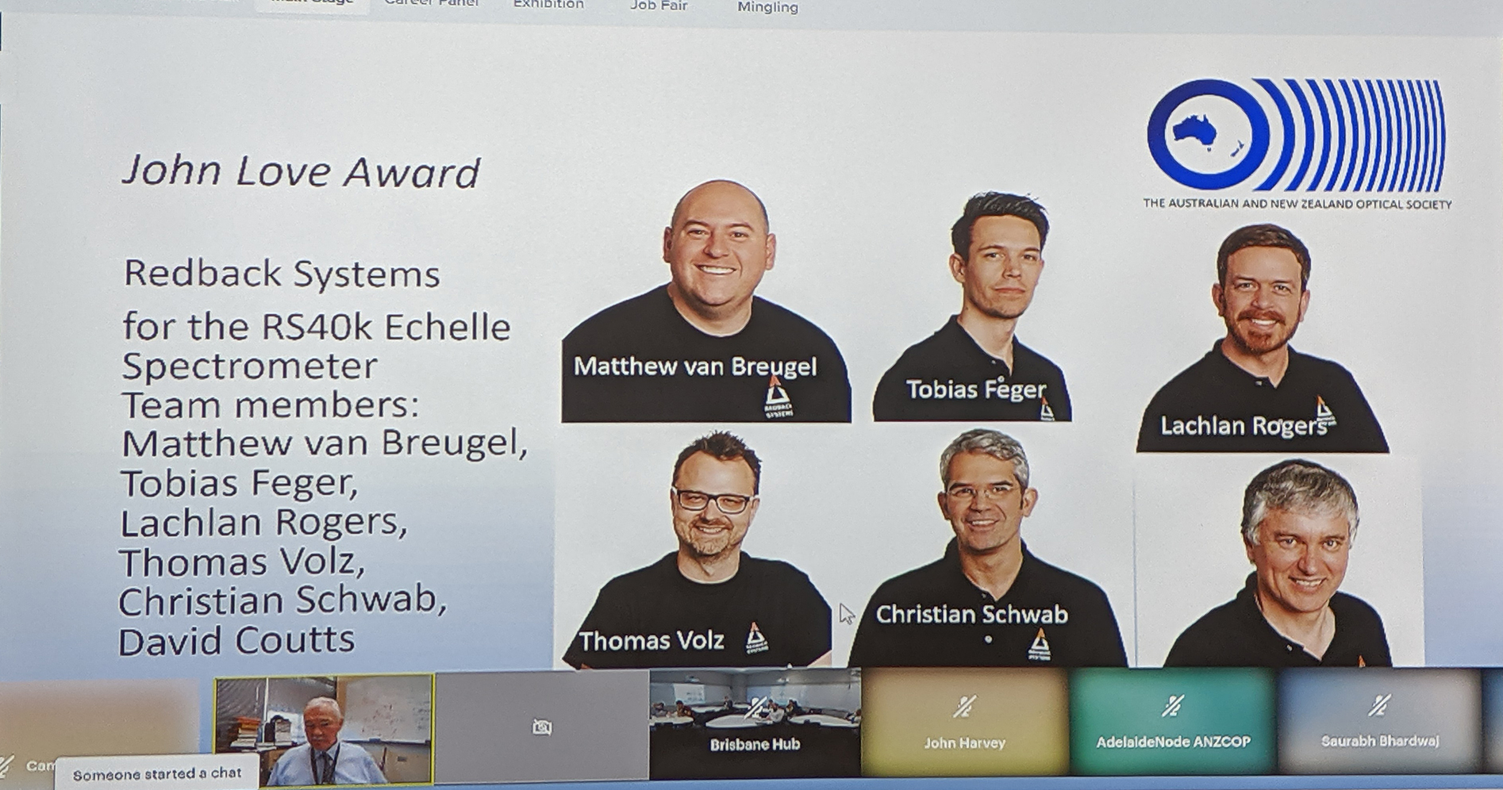
Task: Click the Redback logo on Matthew van Breugel's shirt
Action: (778, 397)
